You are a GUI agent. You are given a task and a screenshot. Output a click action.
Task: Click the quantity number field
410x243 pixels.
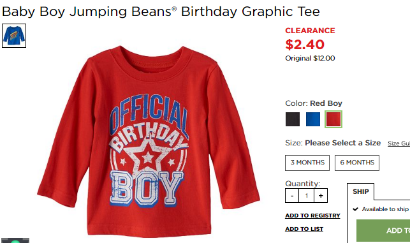point(307,196)
